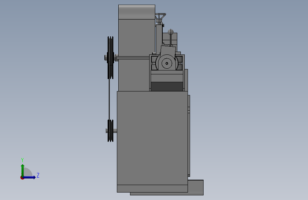The width and height of the screenshot is (308, 200).
Task: Select the small lower belt pulley
Action: [x=110, y=131]
